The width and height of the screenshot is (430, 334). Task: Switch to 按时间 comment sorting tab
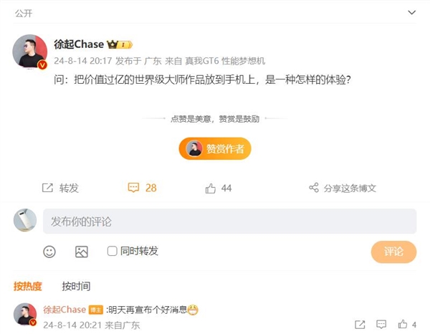click(76, 286)
